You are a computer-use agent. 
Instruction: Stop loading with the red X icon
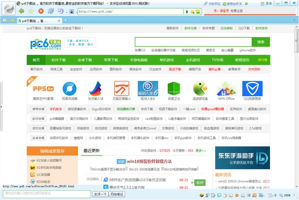point(41,11)
